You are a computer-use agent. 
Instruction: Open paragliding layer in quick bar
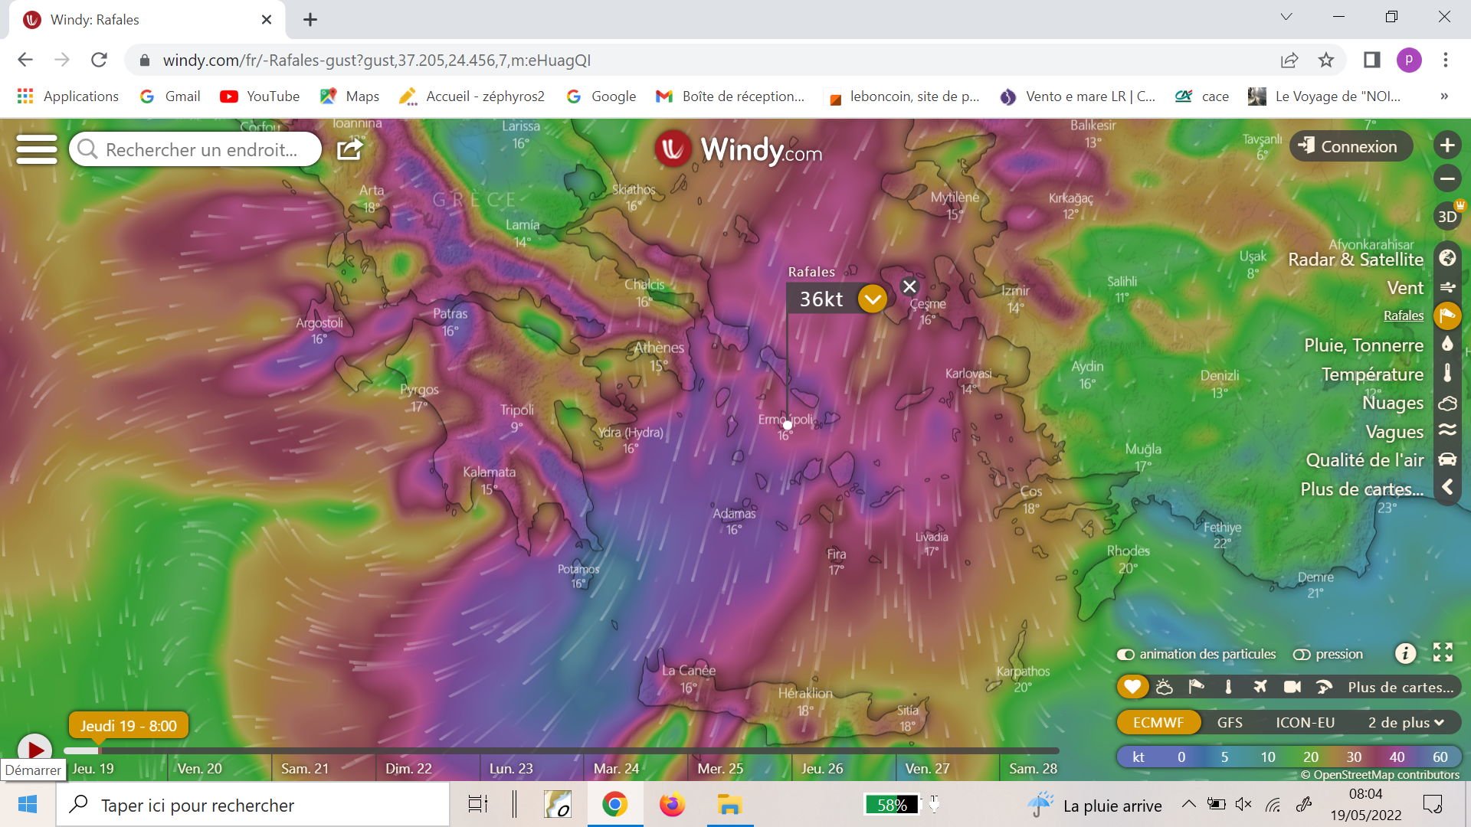tap(1323, 687)
